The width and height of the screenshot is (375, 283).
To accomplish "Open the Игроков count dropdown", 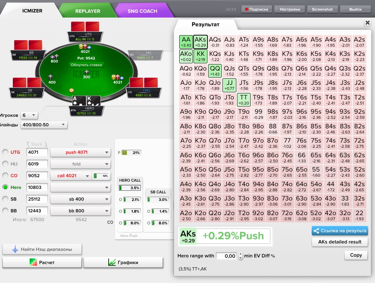I will (29, 115).
